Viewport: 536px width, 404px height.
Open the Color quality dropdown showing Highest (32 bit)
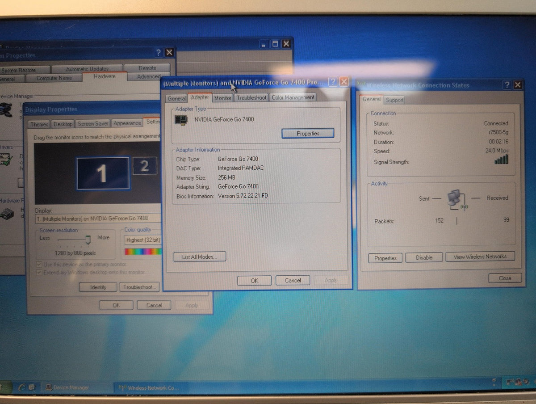pos(143,240)
